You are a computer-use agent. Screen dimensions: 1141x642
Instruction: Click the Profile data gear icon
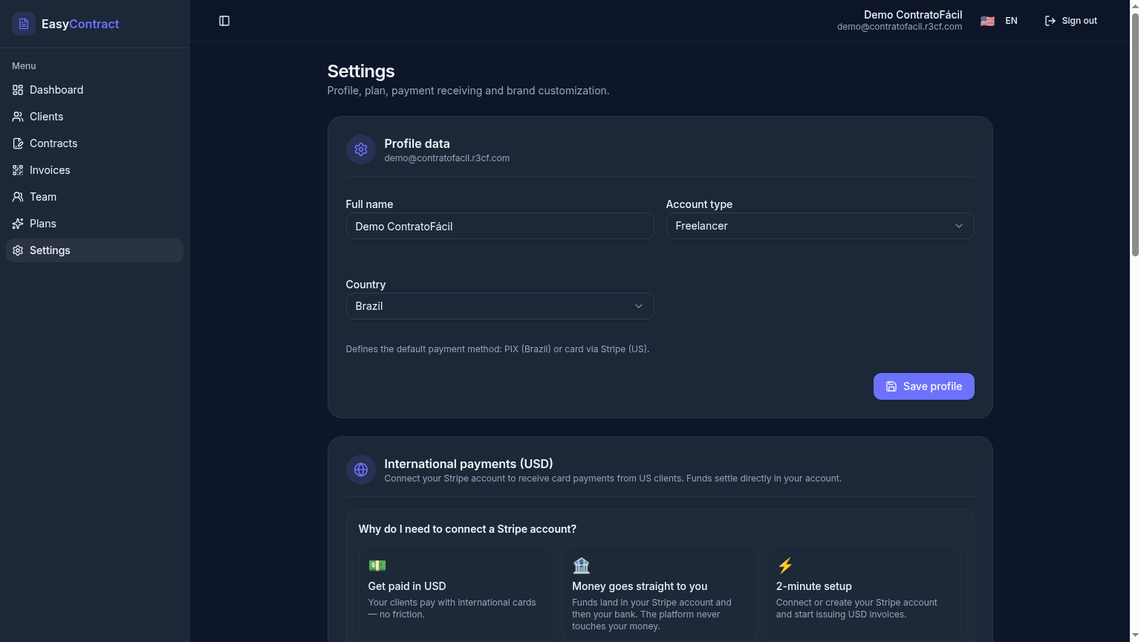point(361,149)
